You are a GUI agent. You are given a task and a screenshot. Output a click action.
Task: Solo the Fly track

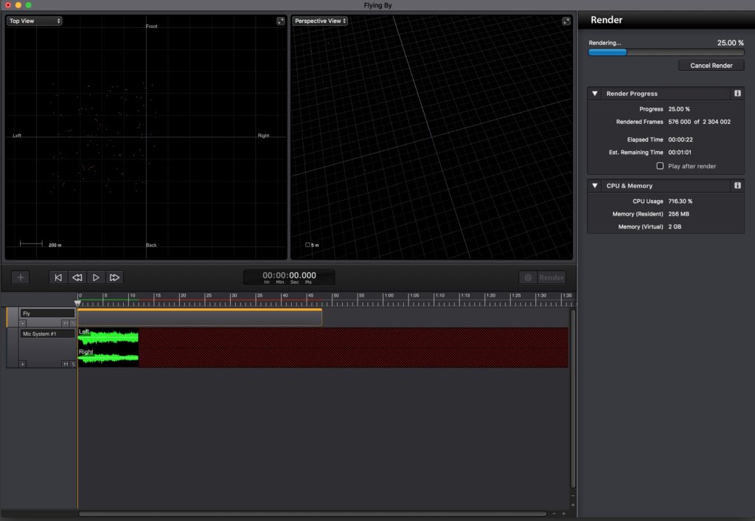pos(73,323)
